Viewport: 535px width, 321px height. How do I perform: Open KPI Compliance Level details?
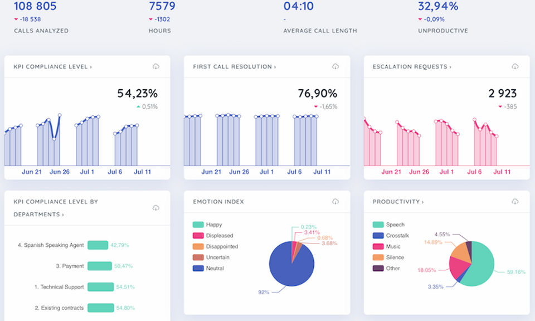pyautogui.click(x=52, y=67)
